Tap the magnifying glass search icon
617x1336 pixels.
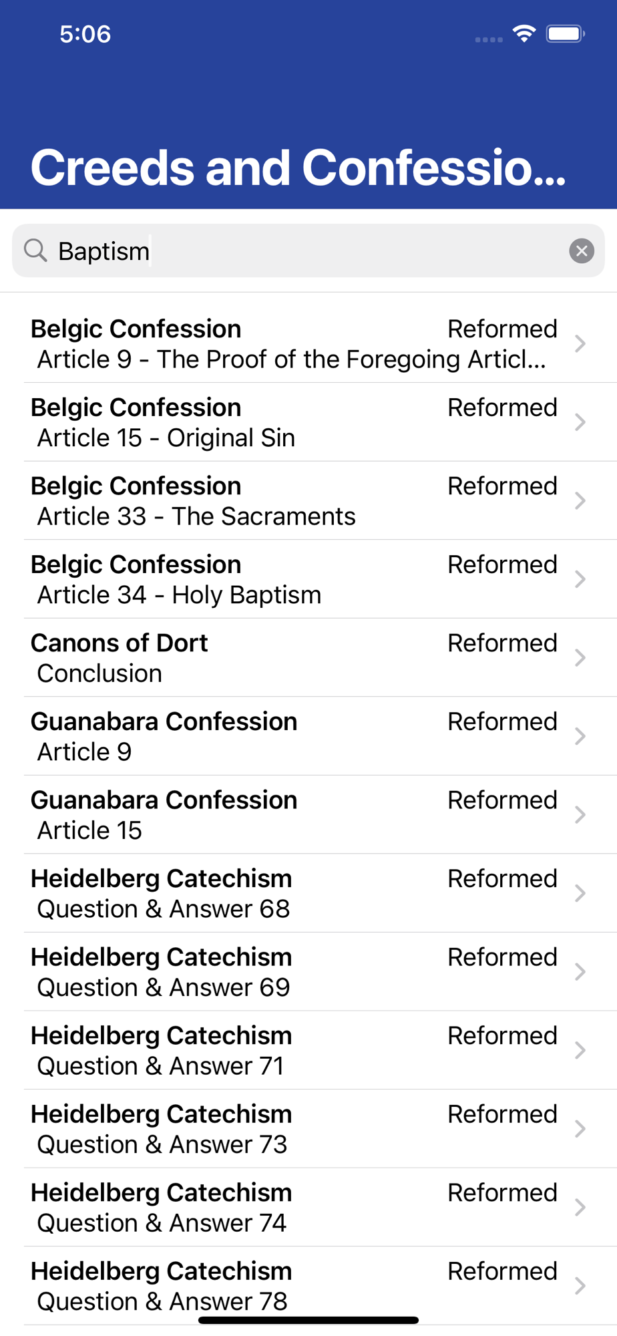pyautogui.click(x=35, y=251)
